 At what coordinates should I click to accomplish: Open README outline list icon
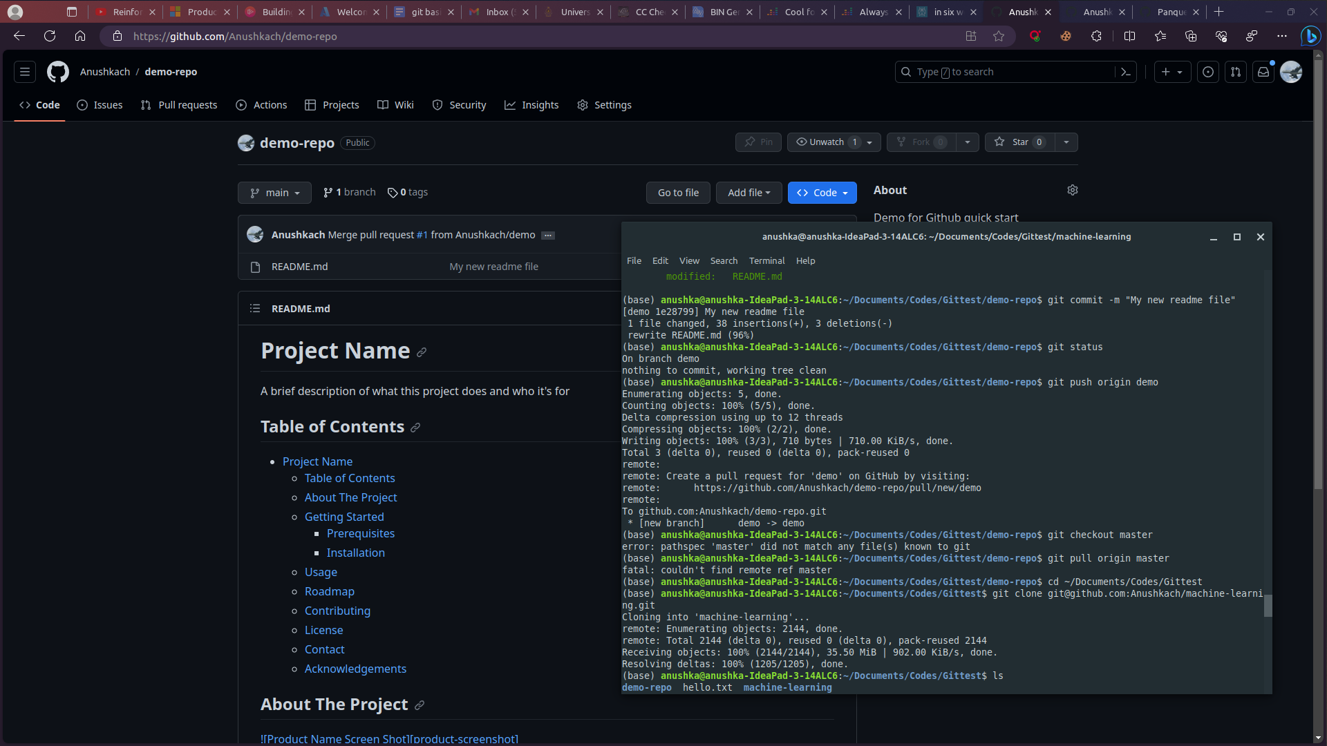(x=255, y=309)
